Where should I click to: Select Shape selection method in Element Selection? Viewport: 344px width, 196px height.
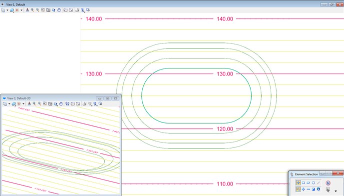pos(308,182)
